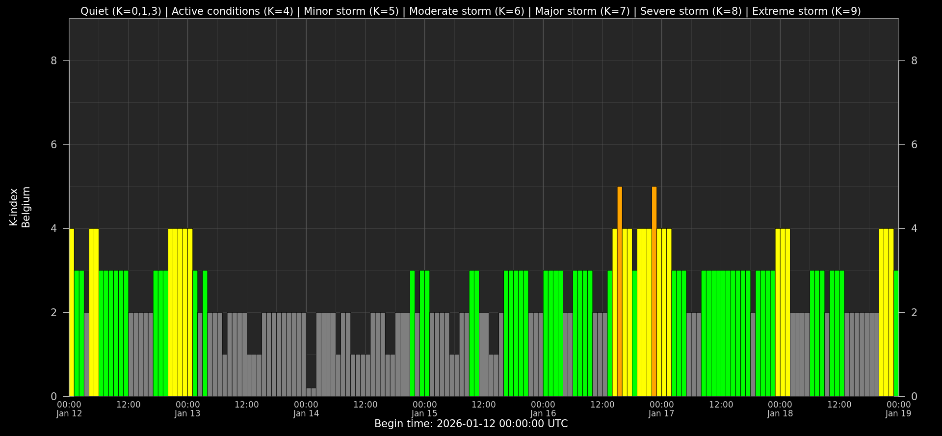Click the 'Moderate storm (K=6)' legend text
The width and height of the screenshot is (942, 436).
tap(467, 11)
